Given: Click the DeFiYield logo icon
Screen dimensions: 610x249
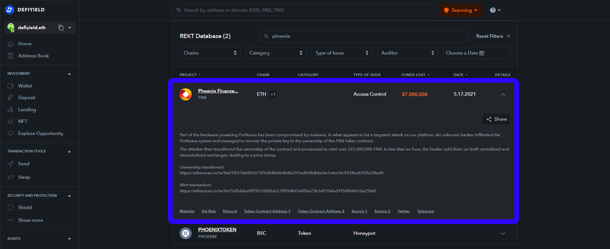Looking at the screenshot, I should 10,10.
